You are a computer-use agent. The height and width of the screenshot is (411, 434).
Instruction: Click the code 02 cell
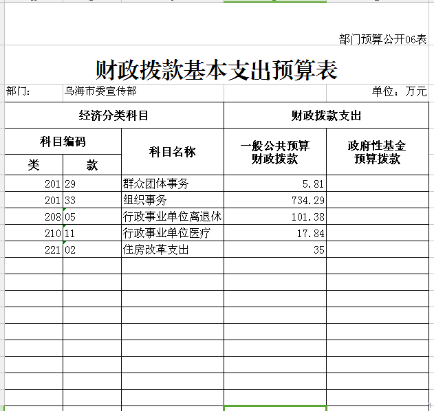click(x=92, y=249)
